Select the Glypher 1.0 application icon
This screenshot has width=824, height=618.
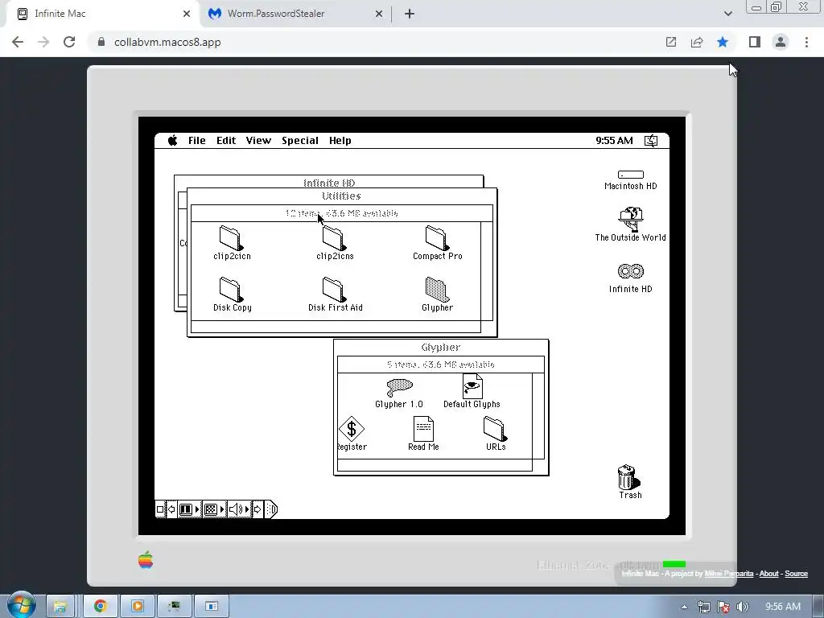click(x=399, y=389)
